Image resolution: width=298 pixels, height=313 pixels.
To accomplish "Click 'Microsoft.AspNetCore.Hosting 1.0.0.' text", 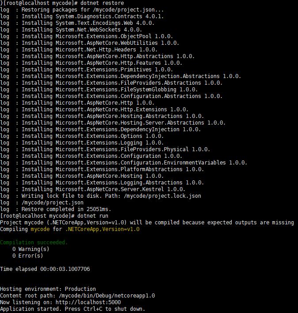I will [110, 176].
